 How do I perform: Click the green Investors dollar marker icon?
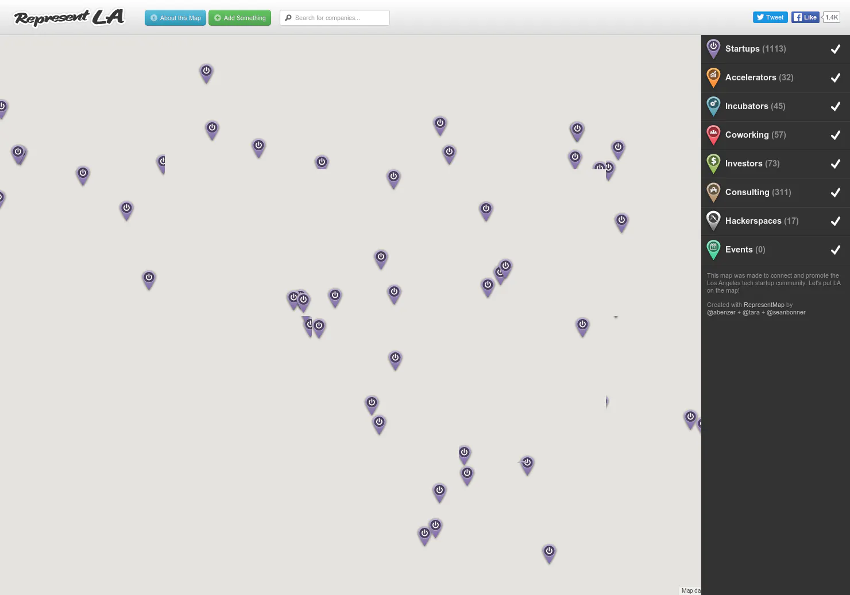[x=713, y=164]
